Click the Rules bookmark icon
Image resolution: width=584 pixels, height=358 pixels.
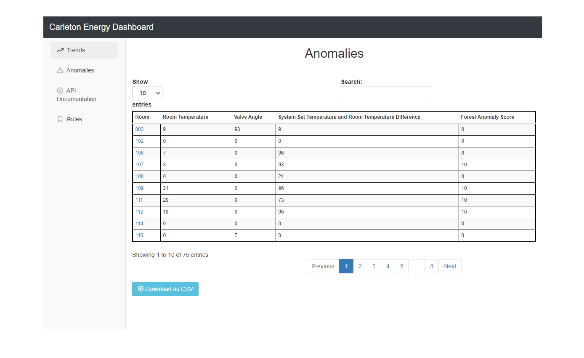[60, 119]
